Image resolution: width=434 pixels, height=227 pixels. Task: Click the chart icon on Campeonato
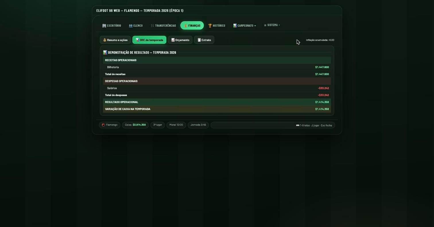point(235,26)
